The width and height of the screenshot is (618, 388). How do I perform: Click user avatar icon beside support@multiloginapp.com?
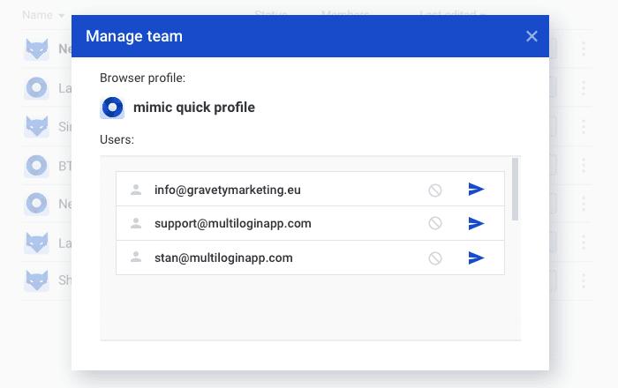tap(136, 223)
